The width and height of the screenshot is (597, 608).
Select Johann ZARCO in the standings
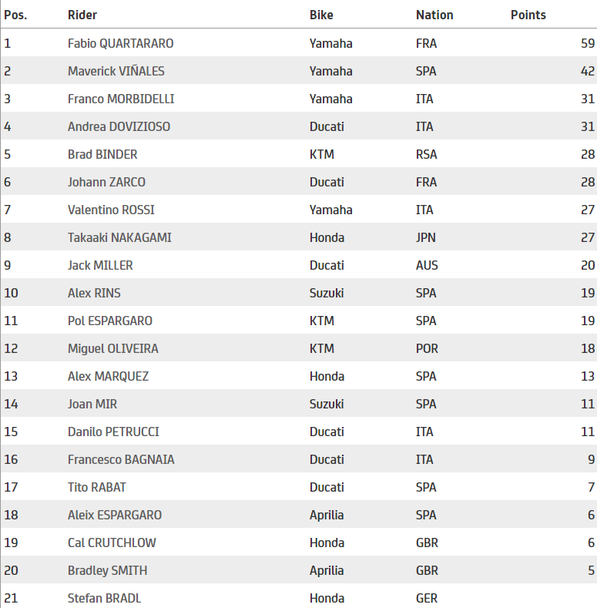coord(106,182)
